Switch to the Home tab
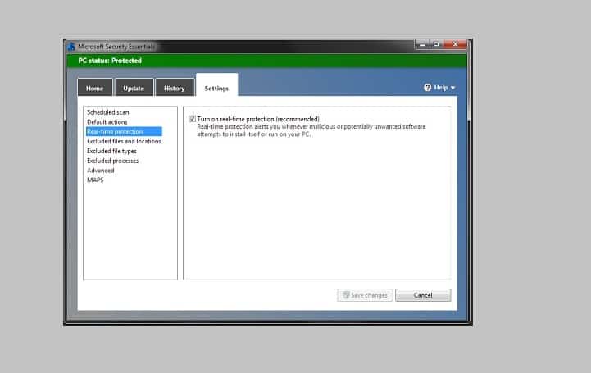Screen dimensions: 591x373 pos(94,88)
